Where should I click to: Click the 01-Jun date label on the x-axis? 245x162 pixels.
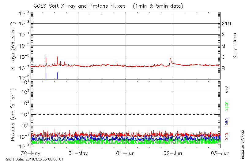[x=126, y=153]
